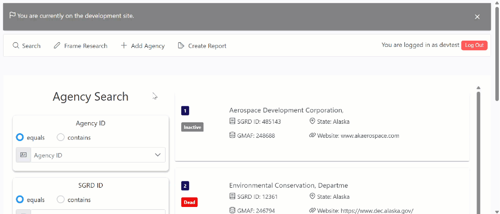
Task: Click the logged in as devtest text
Action: pyautogui.click(x=420, y=45)
